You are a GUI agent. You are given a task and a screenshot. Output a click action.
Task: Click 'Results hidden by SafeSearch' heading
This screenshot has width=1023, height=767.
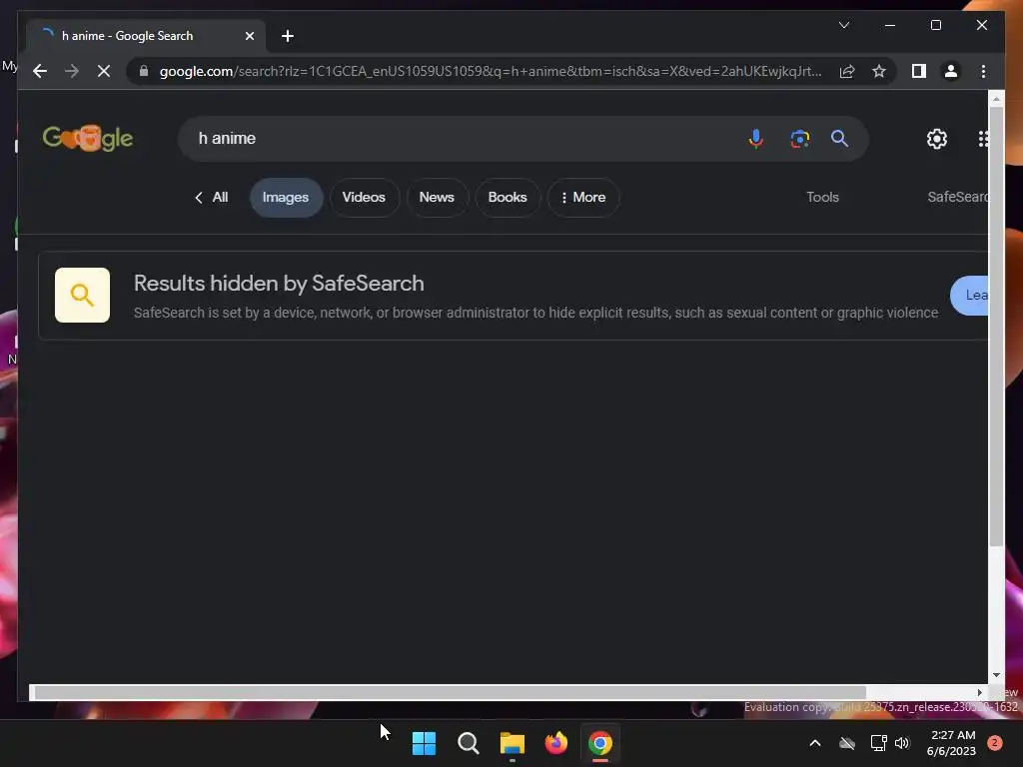point(279,283)
